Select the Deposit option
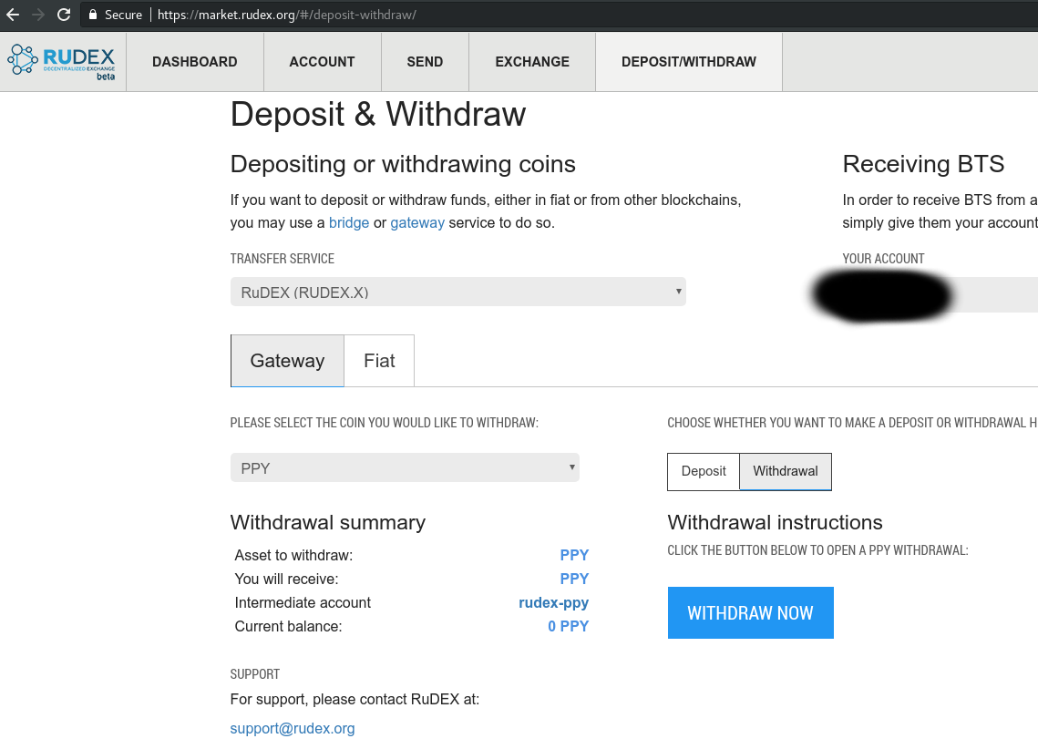 click(703, 471)
